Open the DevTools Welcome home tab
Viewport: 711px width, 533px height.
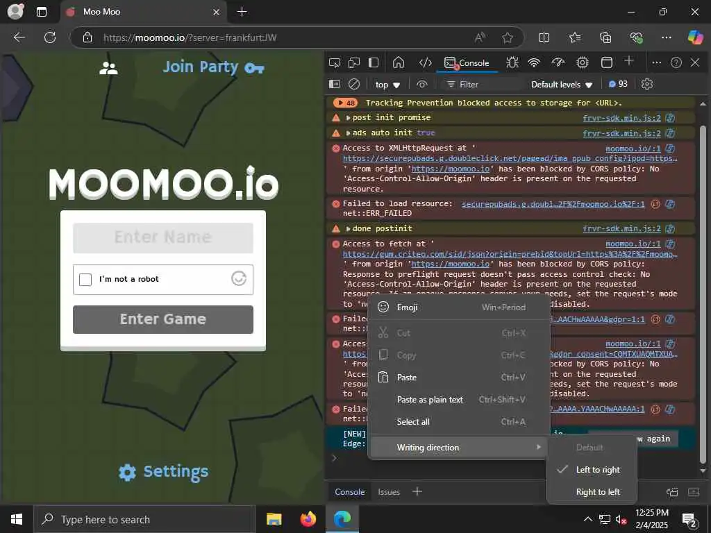coord(399,62)
